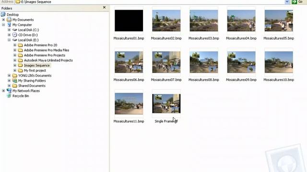Expand the Adobe Premiere Pro 20 node
This screenshot has height=172, width=307.
(x=15, y=45)
